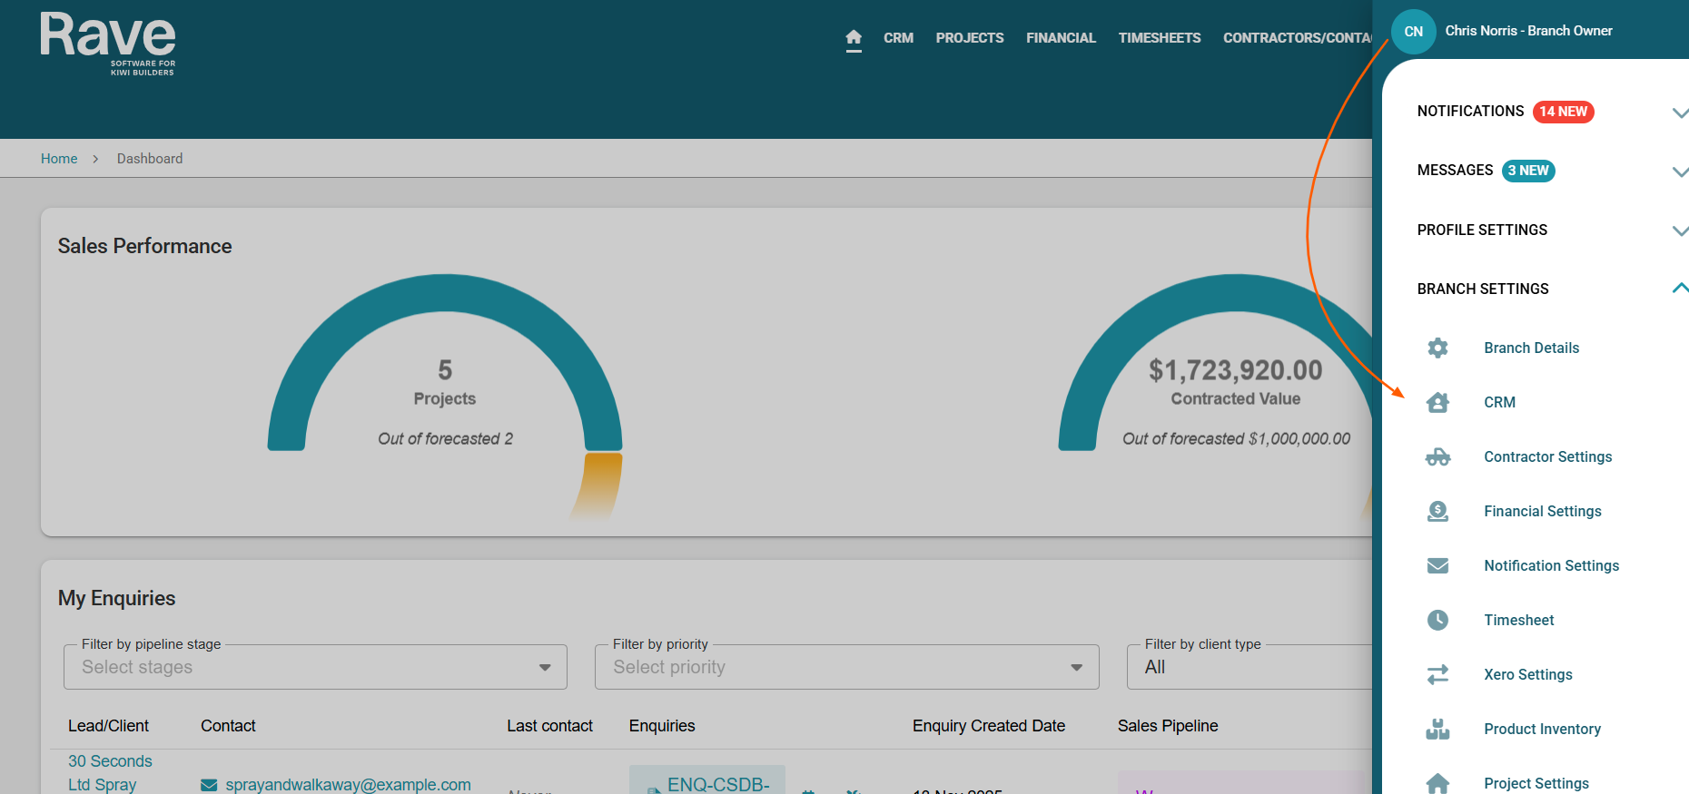Click the Timesheet clock icon
The height and width of the screenshot is (794, 1689).
(1437, 621)
